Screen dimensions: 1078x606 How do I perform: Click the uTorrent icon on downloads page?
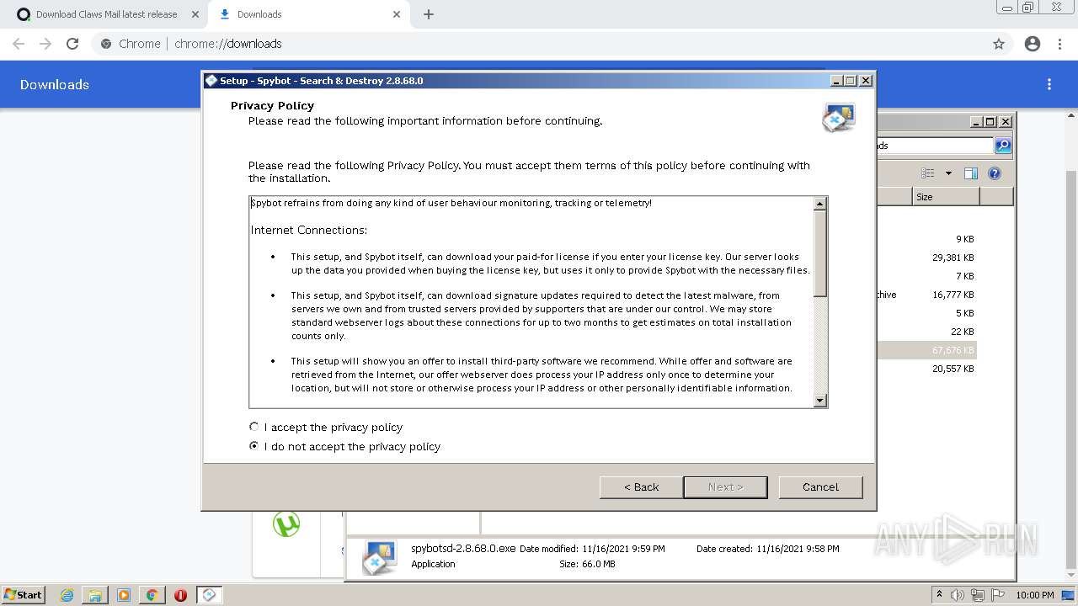click(286, 524)
